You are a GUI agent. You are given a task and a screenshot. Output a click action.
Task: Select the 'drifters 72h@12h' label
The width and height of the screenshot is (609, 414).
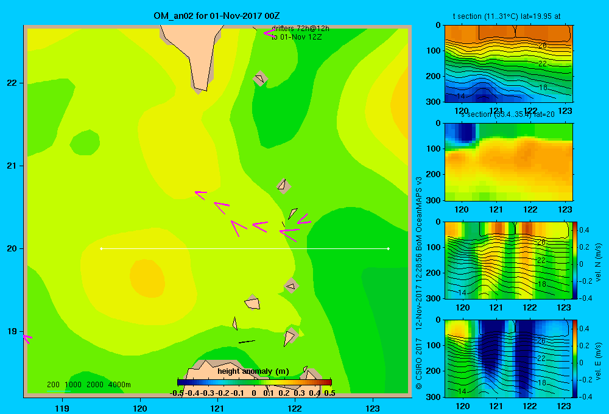click(x=300, y=29)
